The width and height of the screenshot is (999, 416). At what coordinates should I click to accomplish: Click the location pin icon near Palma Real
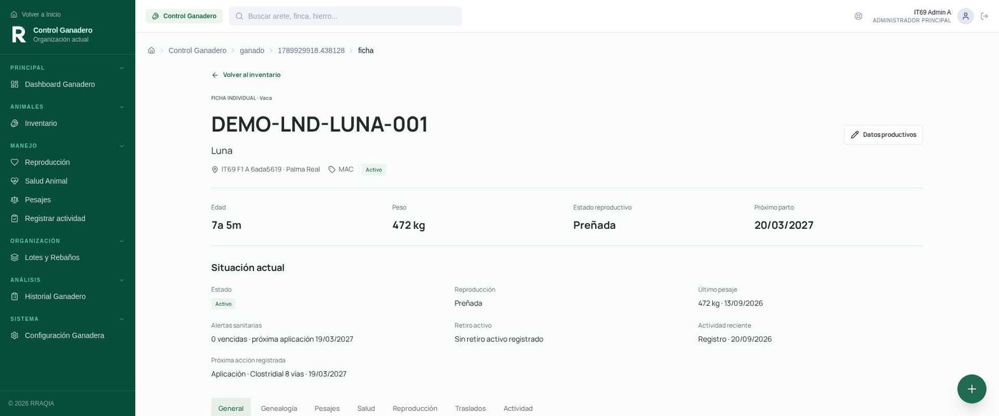(215, 169)
